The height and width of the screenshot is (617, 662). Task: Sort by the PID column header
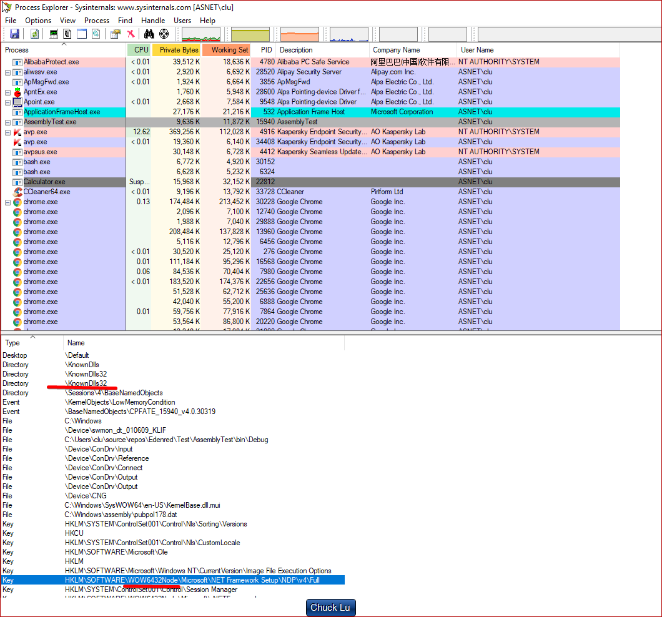click(264, 50)
